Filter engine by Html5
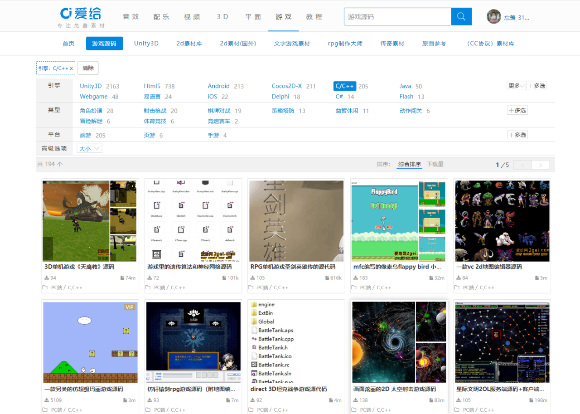Screen dimensions: 580x414 click(152, 86)
